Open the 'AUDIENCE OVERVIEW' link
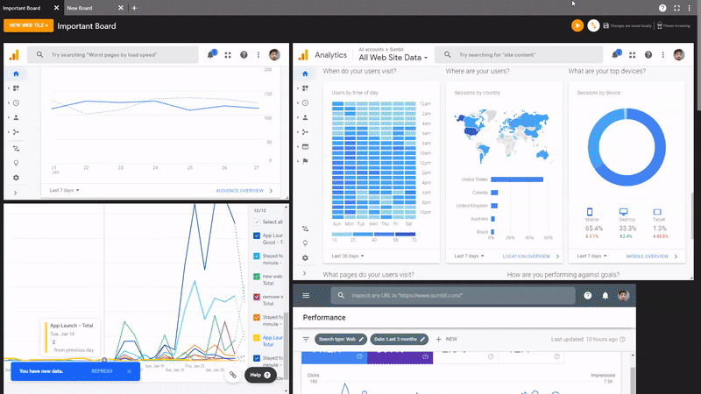701x394 pixels. click(240, 190)
